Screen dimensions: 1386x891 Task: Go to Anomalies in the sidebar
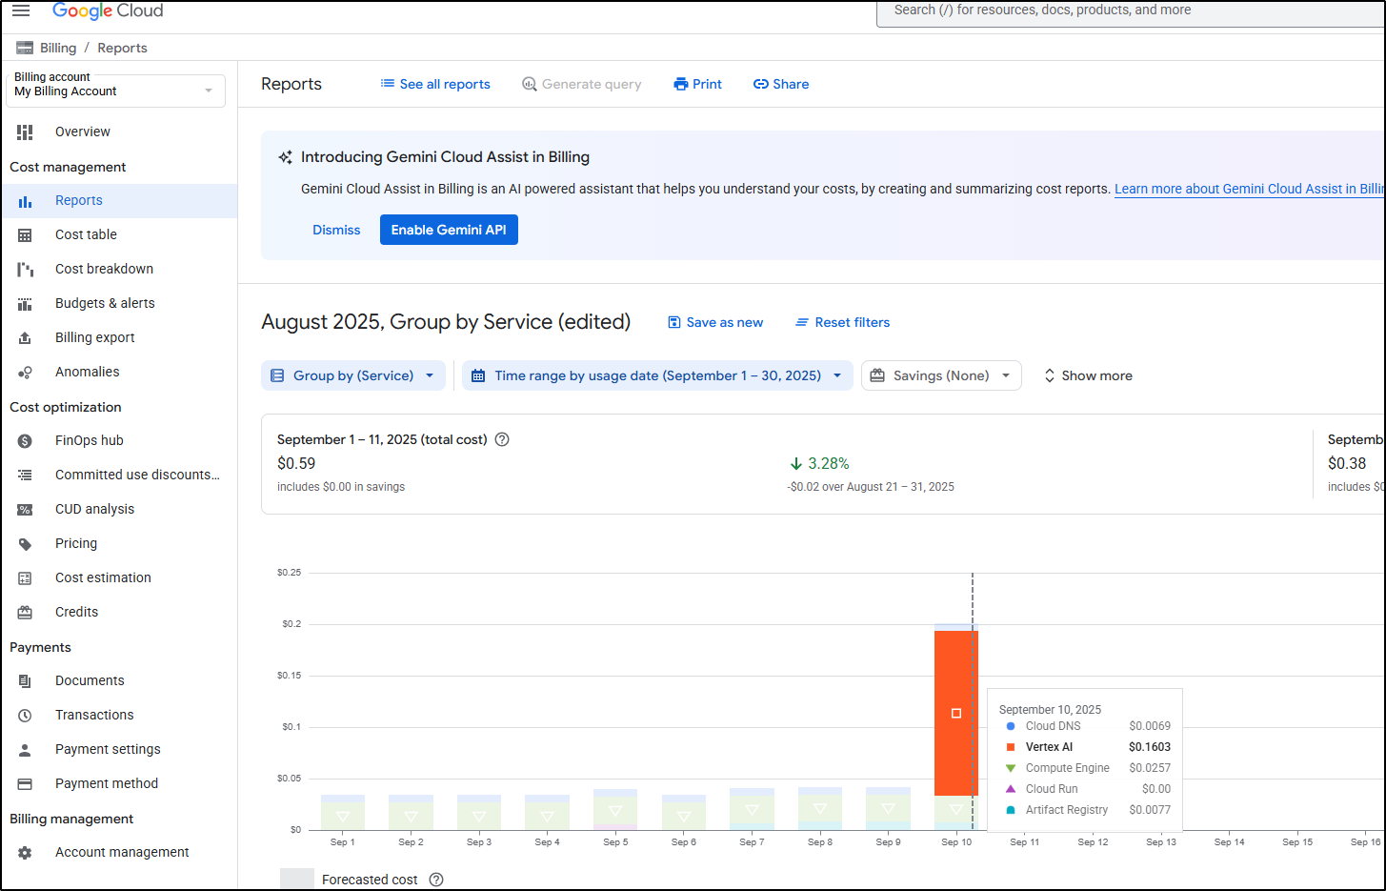pos(87,372)
